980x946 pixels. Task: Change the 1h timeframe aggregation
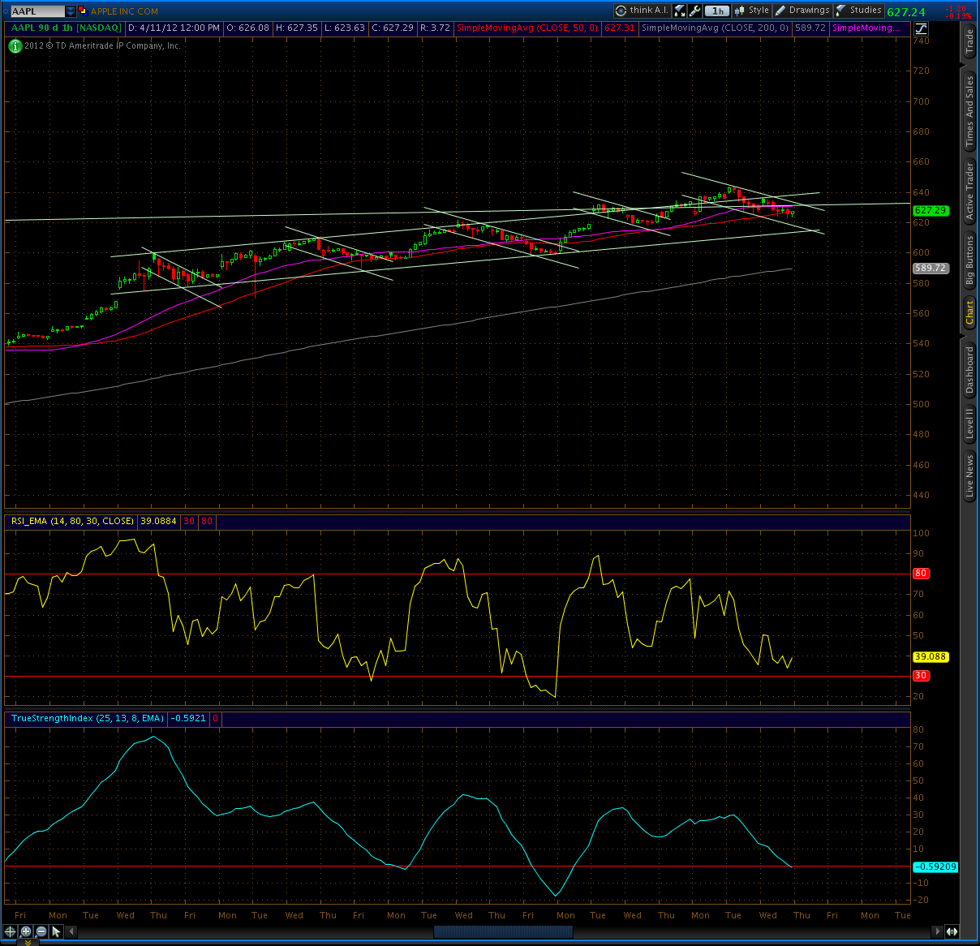pos(717,11)
